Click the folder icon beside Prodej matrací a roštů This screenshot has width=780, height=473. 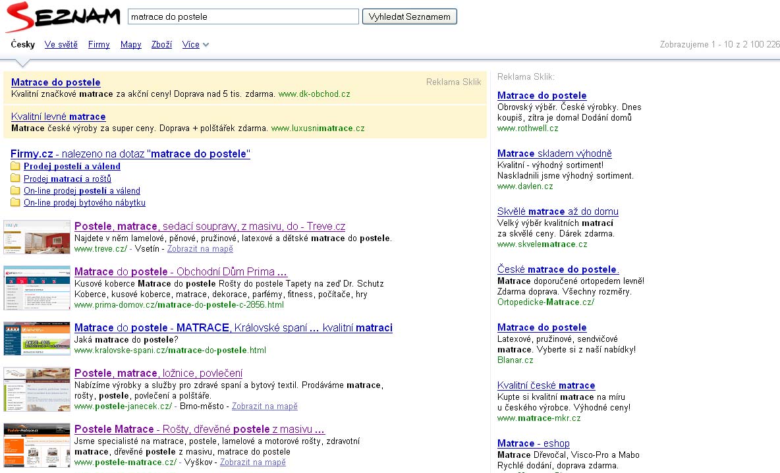(15, 178)
